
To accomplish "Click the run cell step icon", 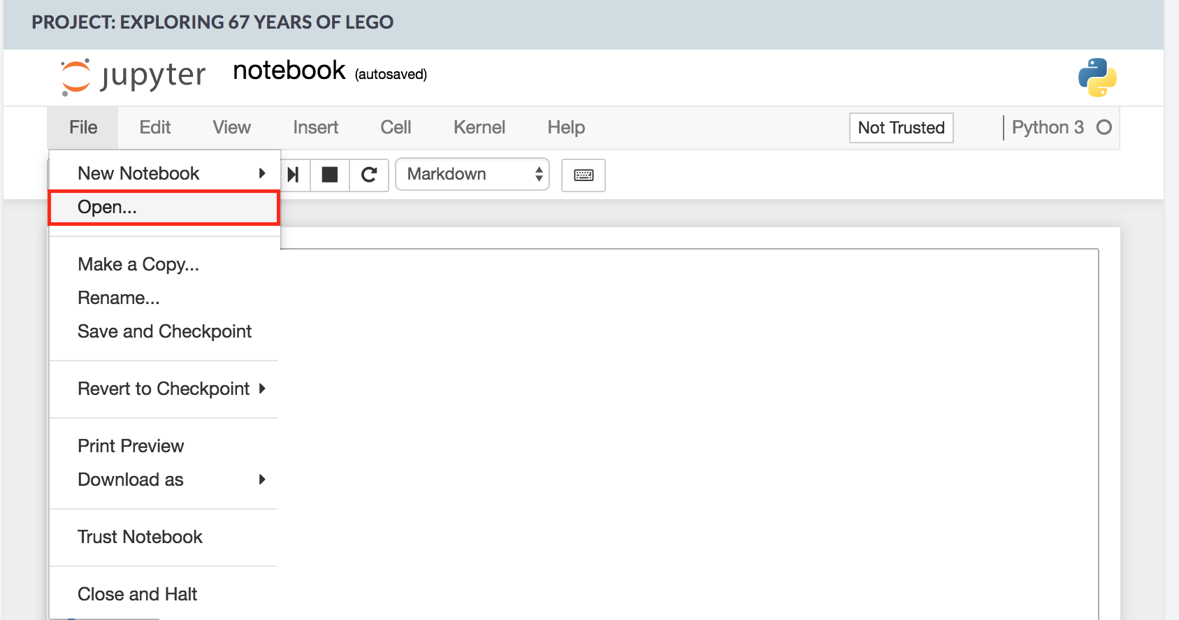I will [294, 175].
